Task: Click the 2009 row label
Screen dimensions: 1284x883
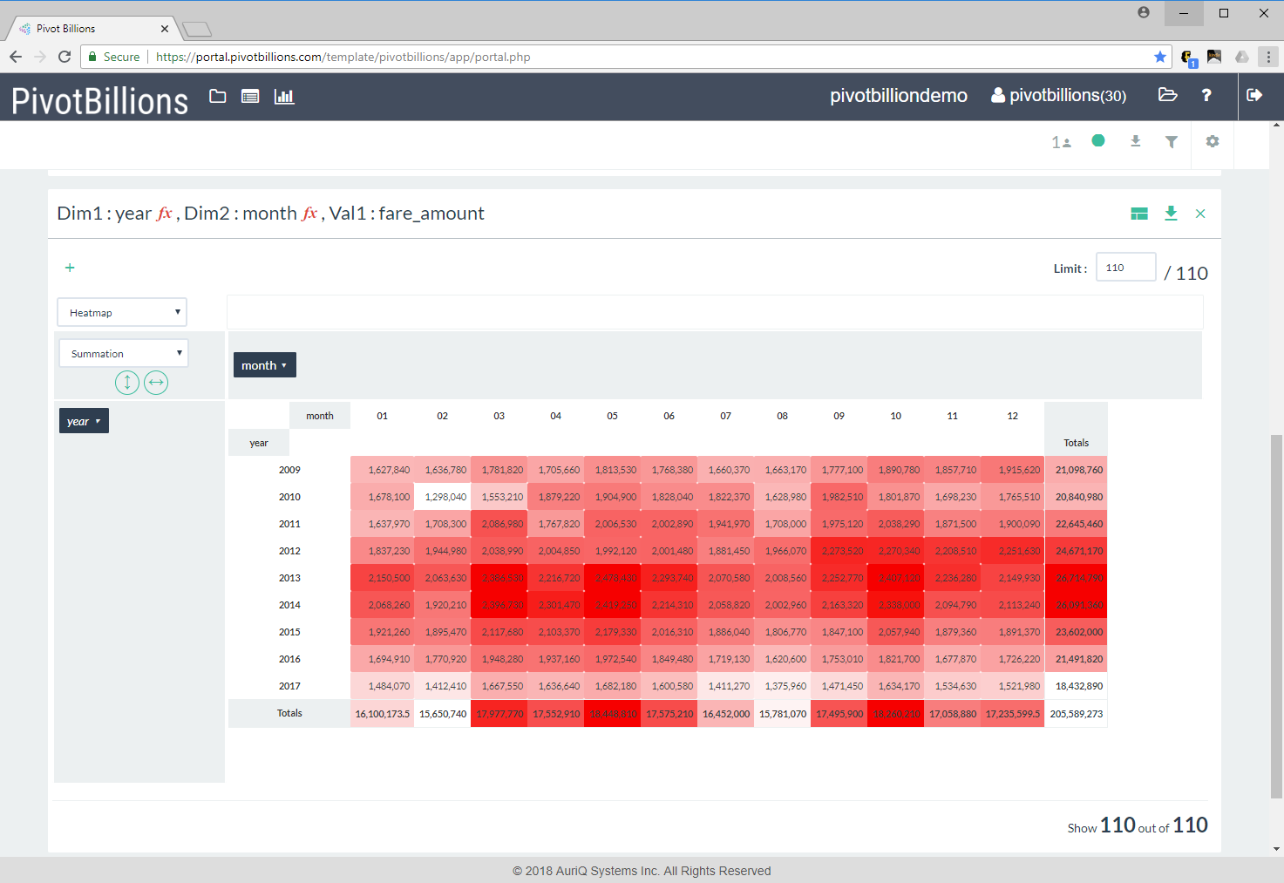Action: (289, 470)
